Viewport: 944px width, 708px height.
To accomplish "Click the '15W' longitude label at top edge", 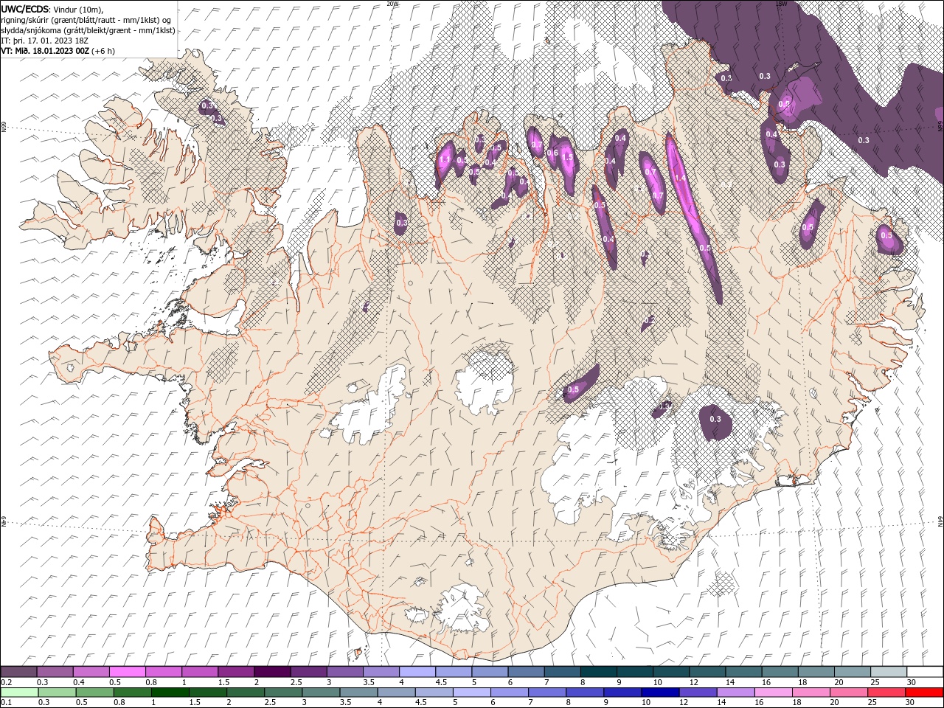I will (x=781, y=4).
